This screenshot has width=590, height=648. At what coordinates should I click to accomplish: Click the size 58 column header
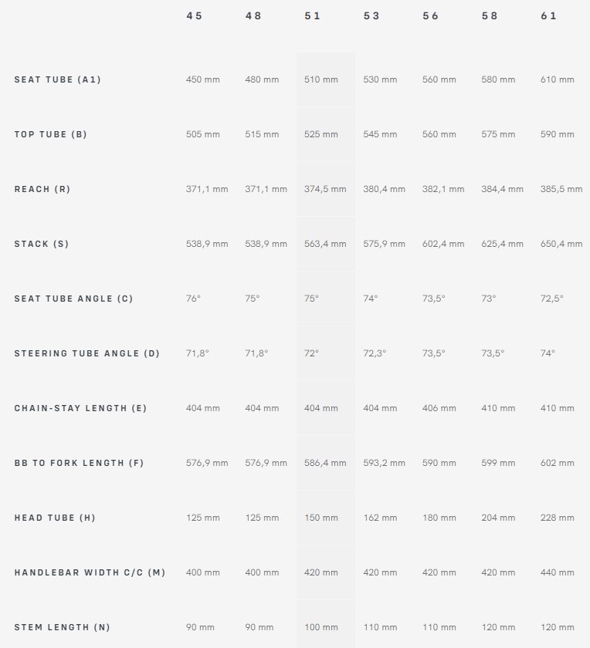point(490,16)
